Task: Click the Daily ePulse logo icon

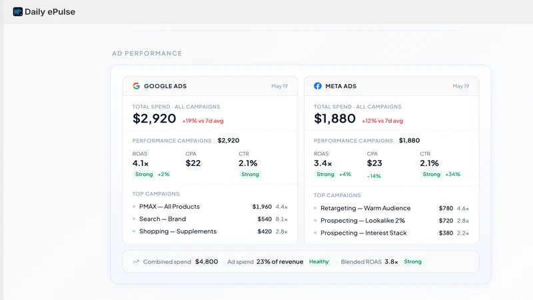Action: click(x=18, y=12)
